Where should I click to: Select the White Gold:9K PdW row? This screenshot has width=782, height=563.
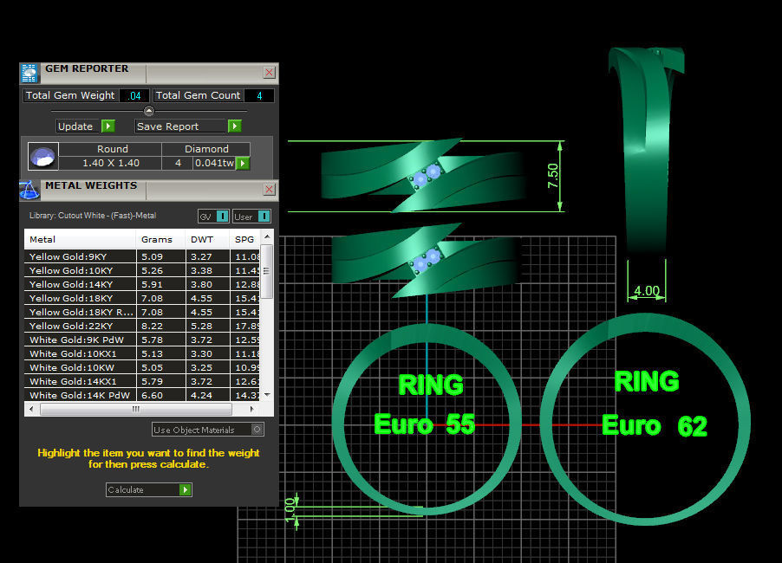pyautogui.click(x=142, y=340)
